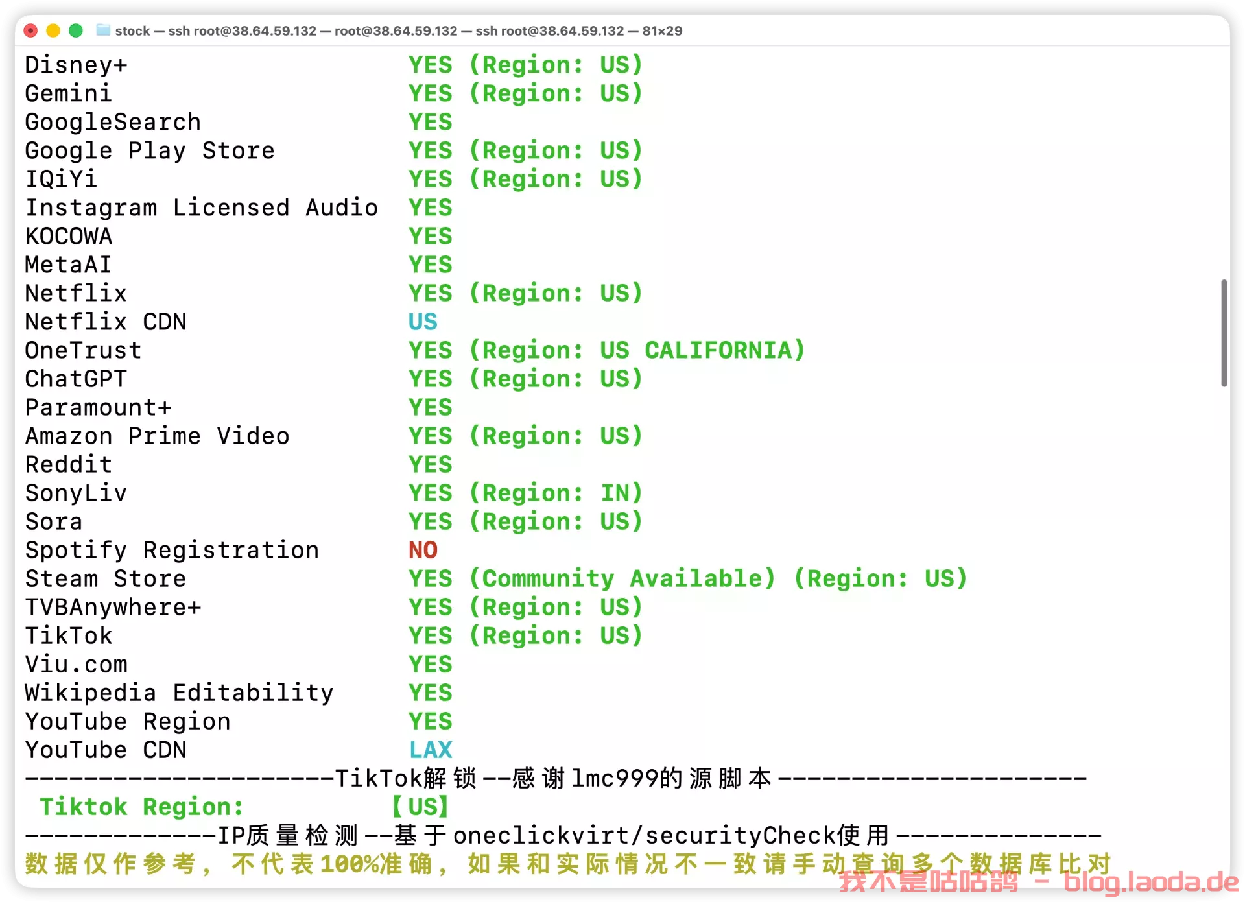
Task: Click the Disney+ service label
Action: 76,65
